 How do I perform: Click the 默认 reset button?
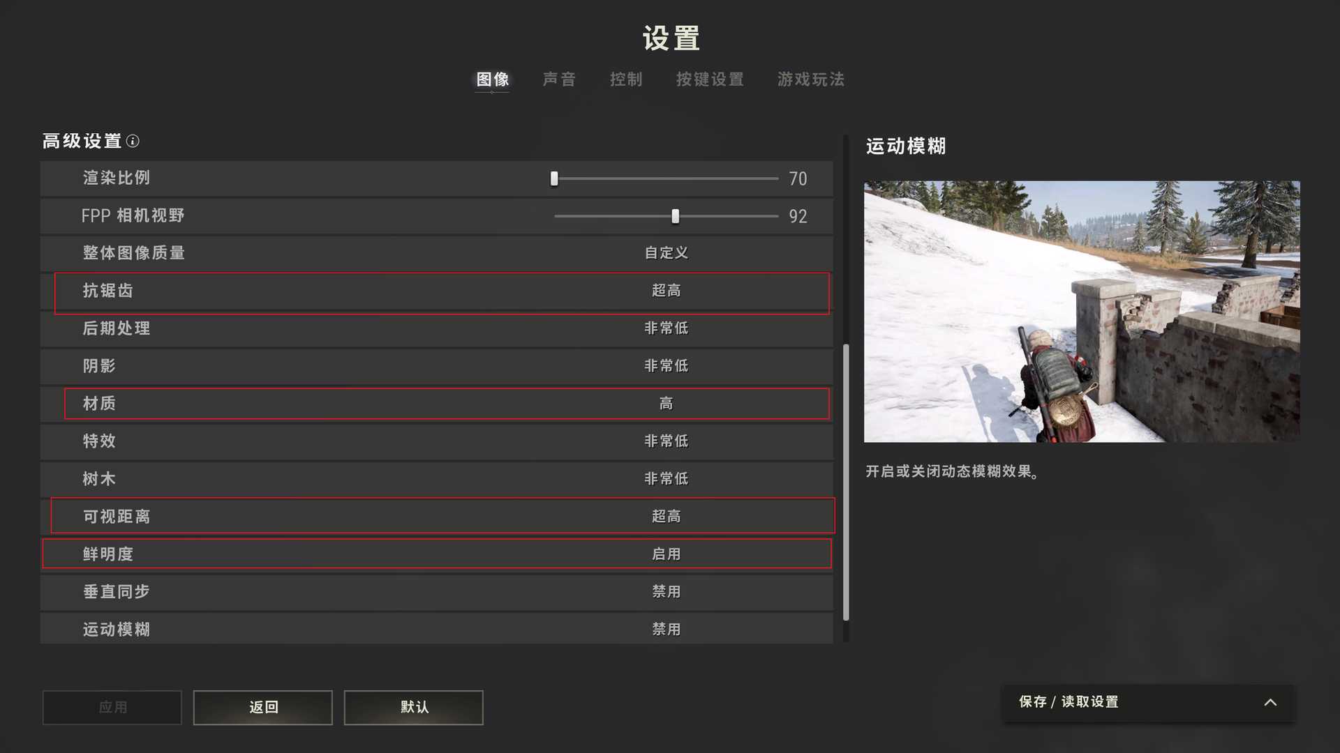414,708
